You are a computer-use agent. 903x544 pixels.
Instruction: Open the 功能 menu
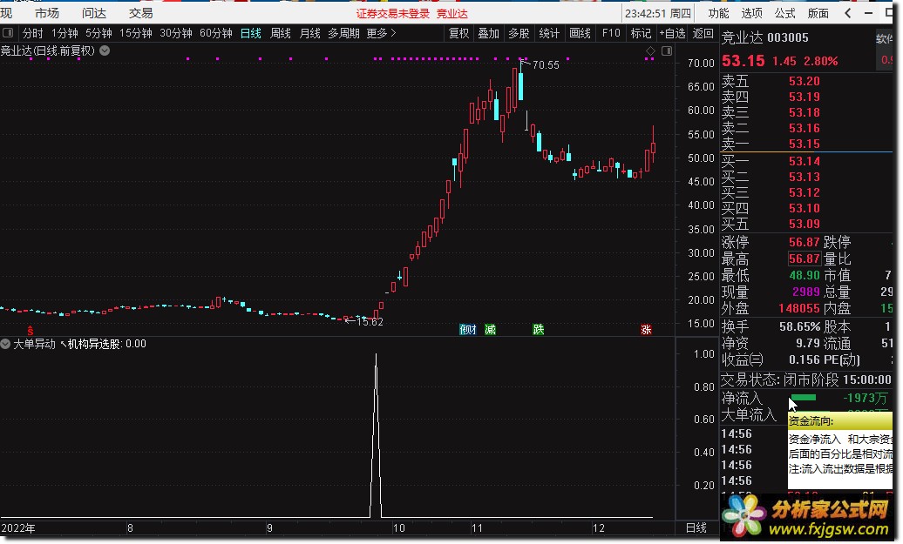(718, 13)
